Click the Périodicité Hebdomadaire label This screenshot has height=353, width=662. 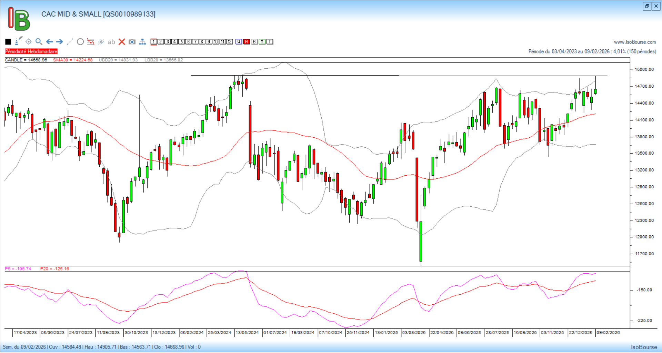click(x=31, y=51)
